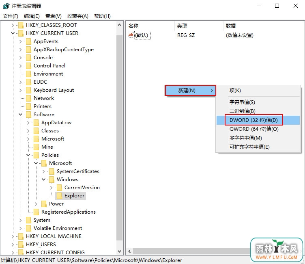Open the 查看(V) menu
This screenshot has height=264, width=305.
(x=53, y=16)
